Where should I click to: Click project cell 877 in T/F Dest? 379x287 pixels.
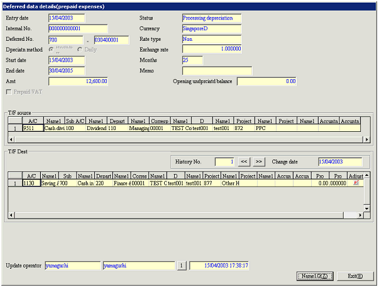tap(212, 183)
